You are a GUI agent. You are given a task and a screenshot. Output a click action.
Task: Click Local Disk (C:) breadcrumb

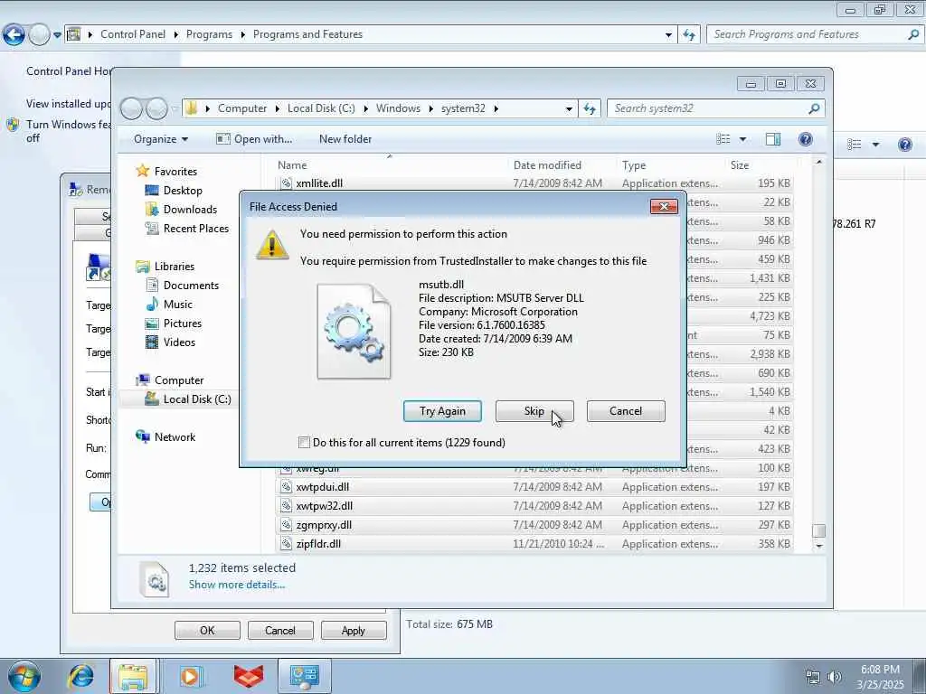coord(321,108)
